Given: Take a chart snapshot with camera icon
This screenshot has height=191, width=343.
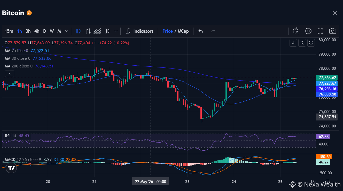Looking at the screenshot, I should (332, 31).
